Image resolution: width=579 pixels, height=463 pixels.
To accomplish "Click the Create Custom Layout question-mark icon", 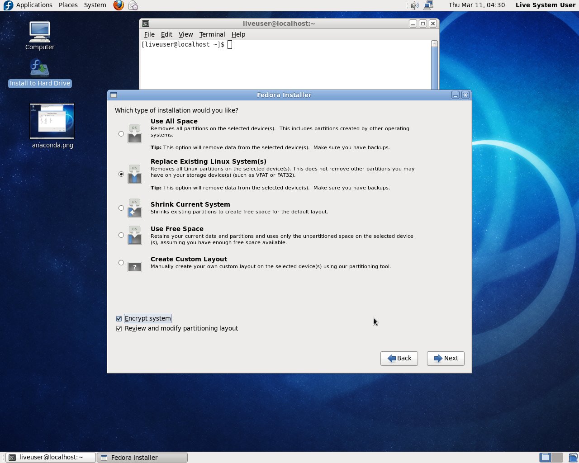I will tap(135, 267).
